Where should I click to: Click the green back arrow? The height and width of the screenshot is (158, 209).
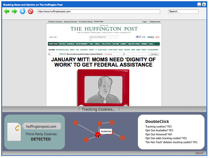6,12
